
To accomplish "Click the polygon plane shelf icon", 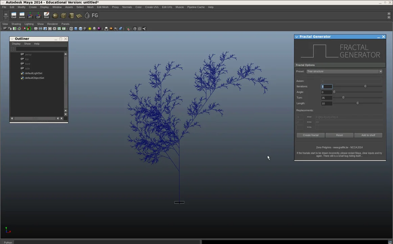I will tap(79, 16).
